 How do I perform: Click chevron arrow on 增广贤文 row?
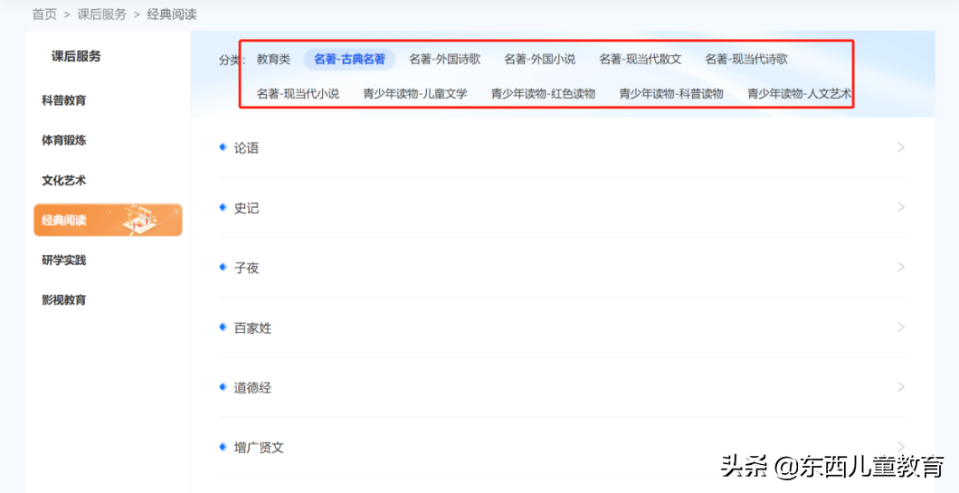(x=901, y=447)
